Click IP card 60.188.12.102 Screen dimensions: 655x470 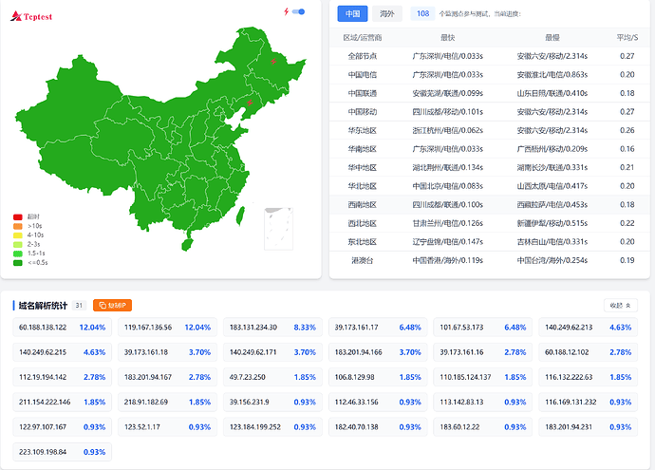pyautogui.click(x=589, y=352)
